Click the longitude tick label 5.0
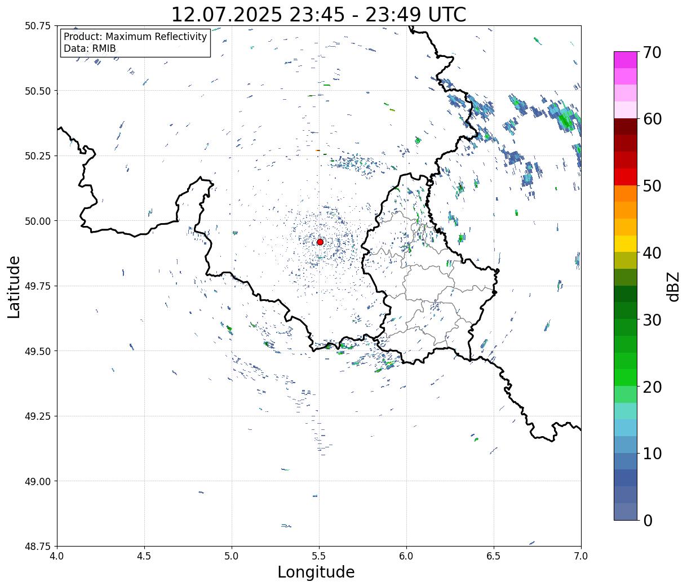 tap(232, 556)
